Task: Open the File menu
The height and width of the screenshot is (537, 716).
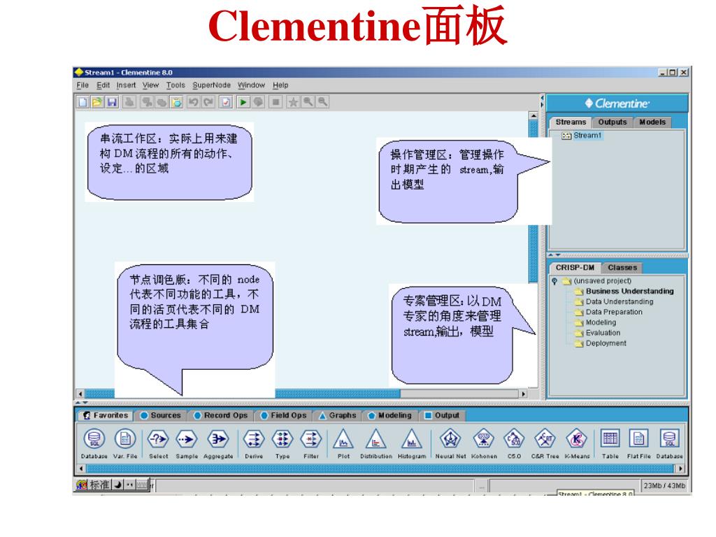Action: [83, 85]
